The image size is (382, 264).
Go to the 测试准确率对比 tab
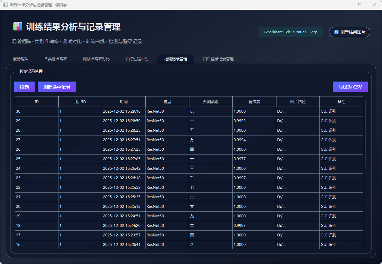click(96, 59)
